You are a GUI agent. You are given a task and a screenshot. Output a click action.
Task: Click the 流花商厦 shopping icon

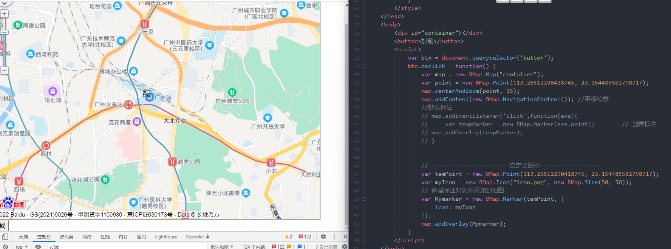[137, 121]
